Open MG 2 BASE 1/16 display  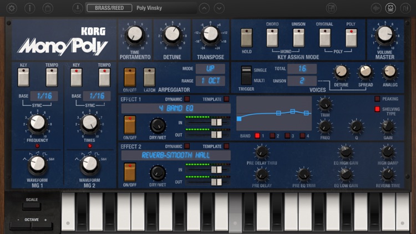97,96
